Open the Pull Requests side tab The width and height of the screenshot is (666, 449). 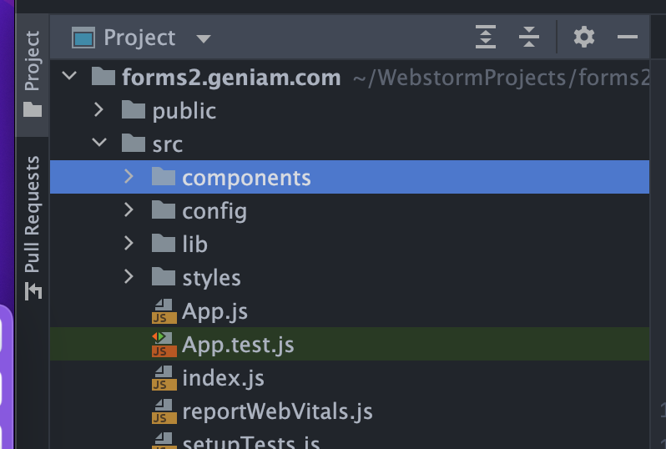point(32,225)
